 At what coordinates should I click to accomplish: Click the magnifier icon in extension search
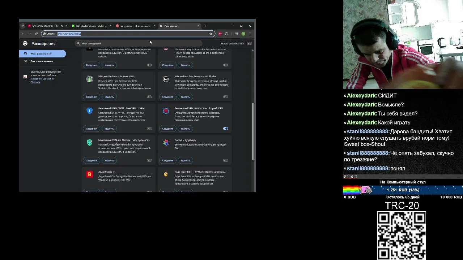pos(78,43)
